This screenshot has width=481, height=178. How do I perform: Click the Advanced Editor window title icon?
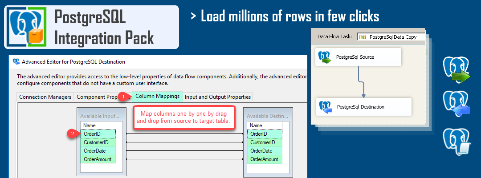(x=16, y=62)
